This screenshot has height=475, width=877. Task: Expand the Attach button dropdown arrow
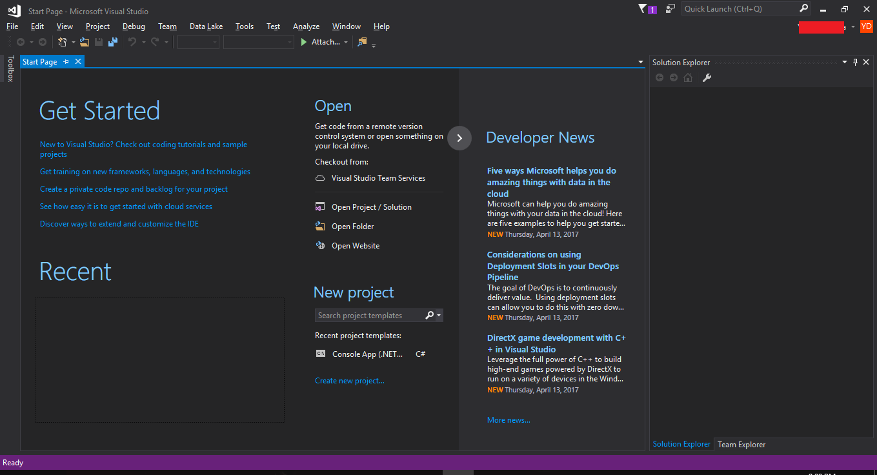point(346,43)
